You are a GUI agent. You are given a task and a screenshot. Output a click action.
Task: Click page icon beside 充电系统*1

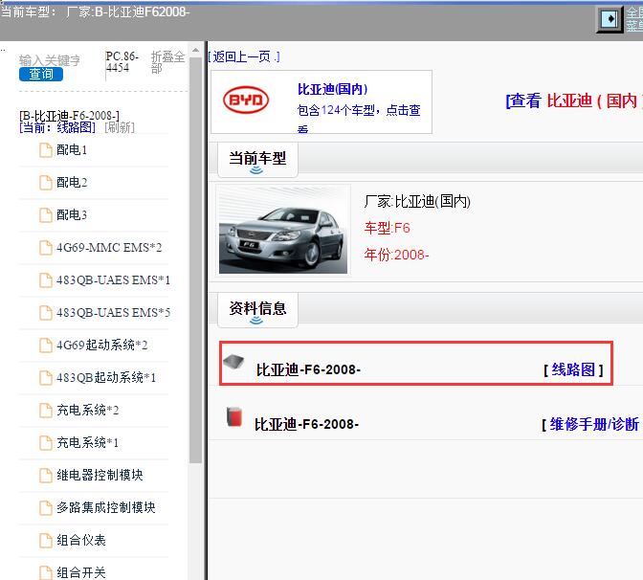46,442
